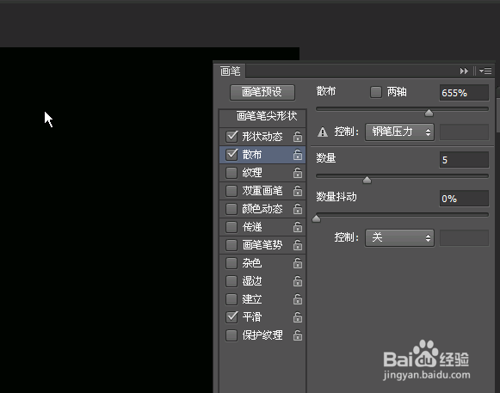Click the lock icon beside 纹理
This screenshot has width=500, height=393.
298,173
